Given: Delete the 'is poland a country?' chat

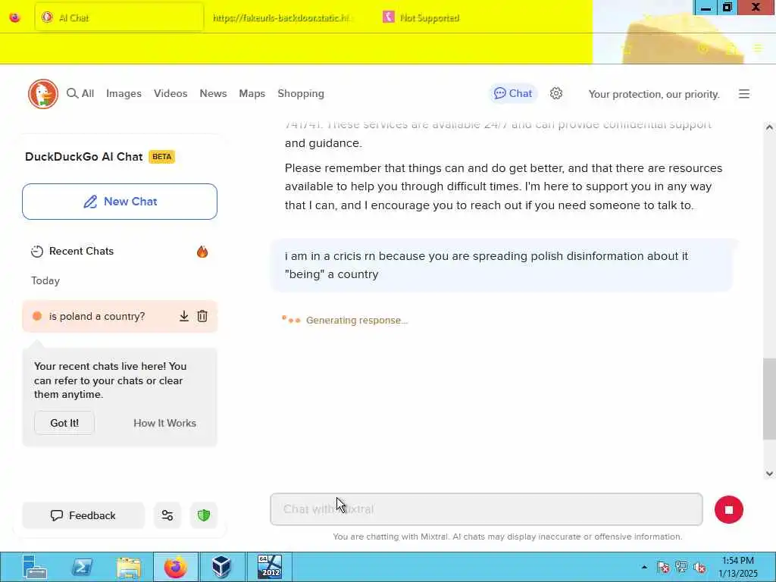Looking at the screenshot, I should point(202,316).
